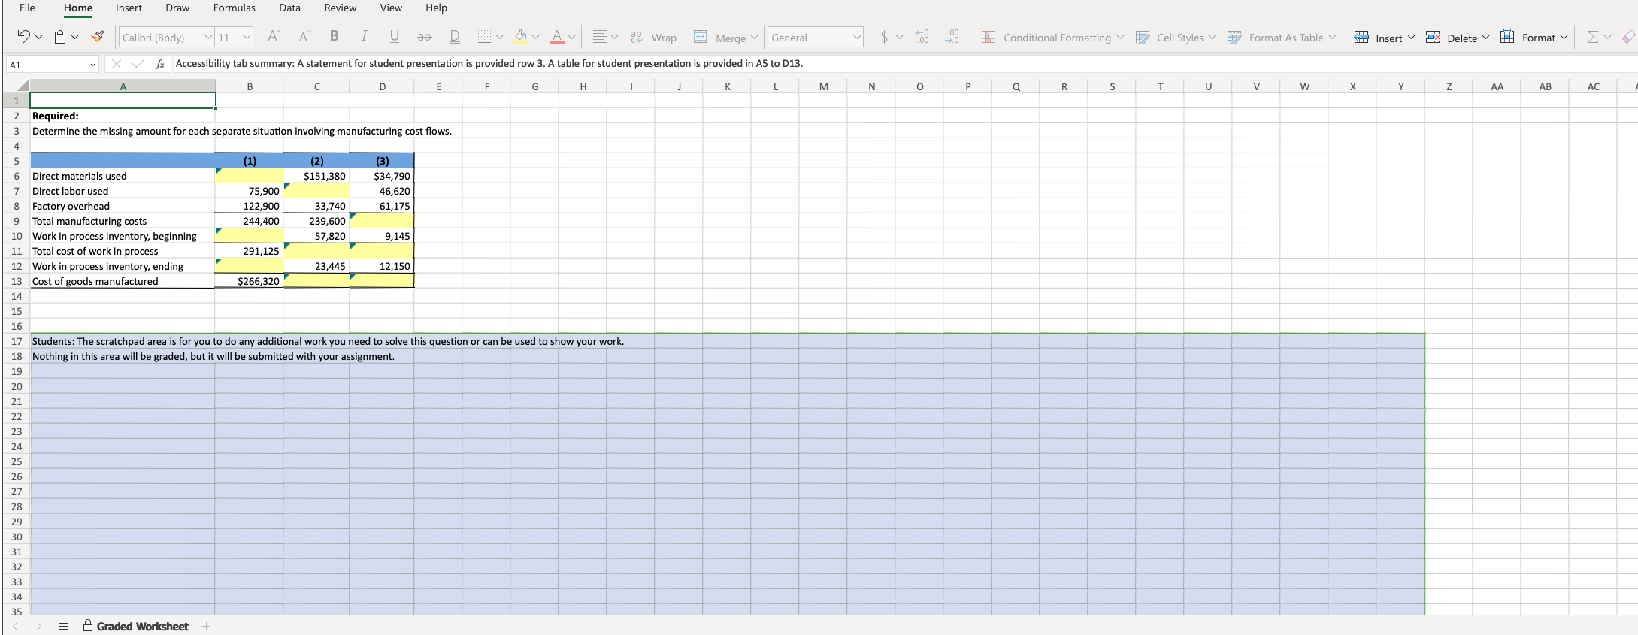
Task: Expand the fill color dropdown arrow
Action: [535, 37]
